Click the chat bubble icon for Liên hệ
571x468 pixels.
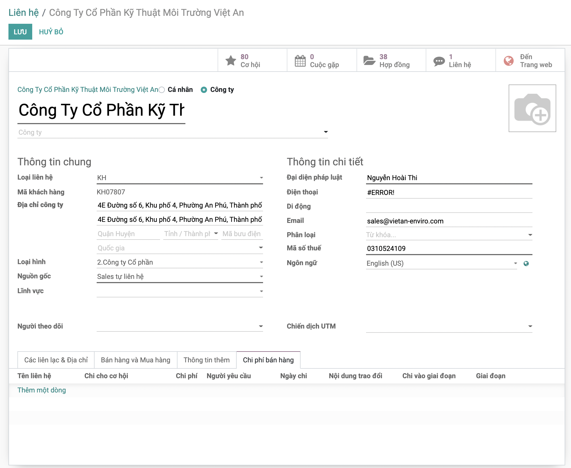pos(439,61)
